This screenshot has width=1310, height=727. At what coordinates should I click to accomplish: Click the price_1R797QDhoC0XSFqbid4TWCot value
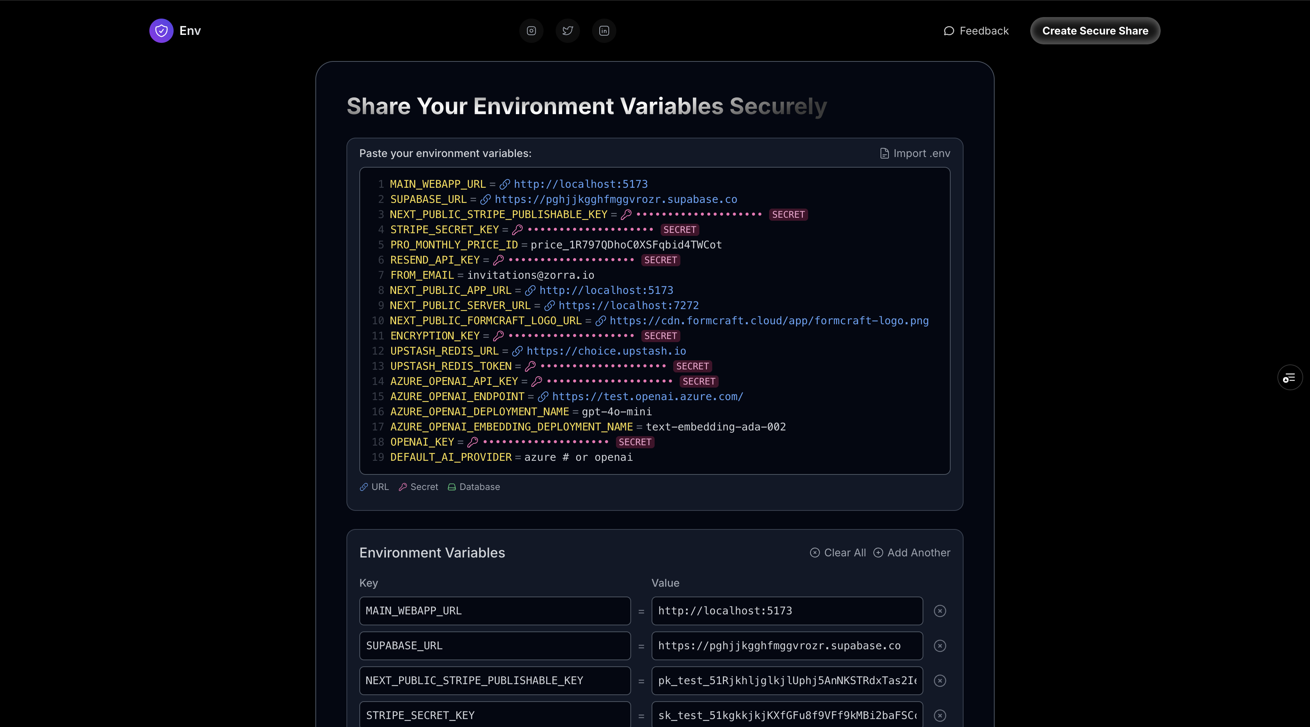(x=626, y=245)
